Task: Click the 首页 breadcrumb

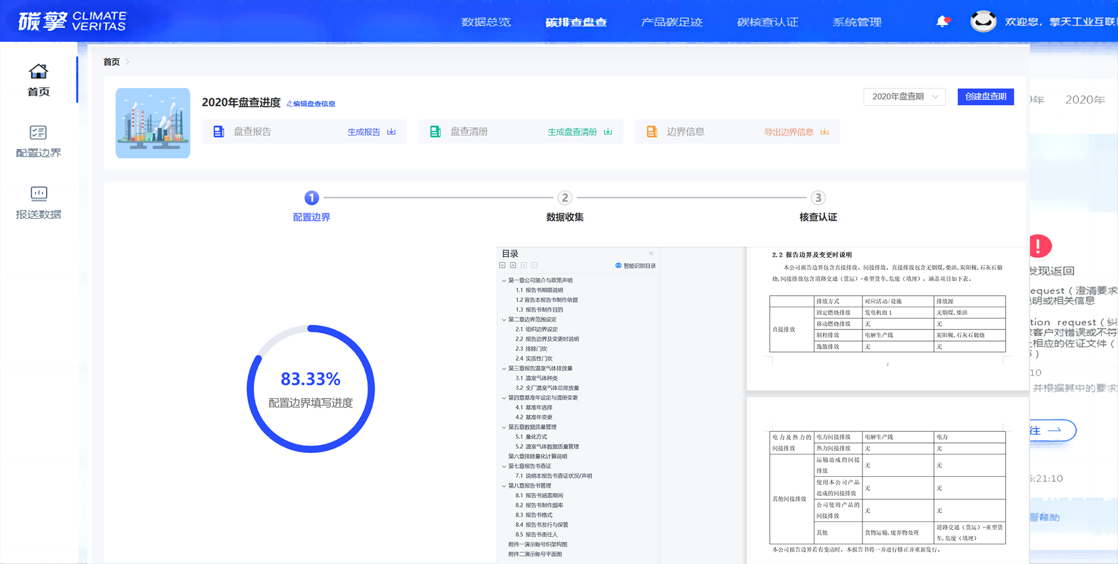Action: point(111,62)
